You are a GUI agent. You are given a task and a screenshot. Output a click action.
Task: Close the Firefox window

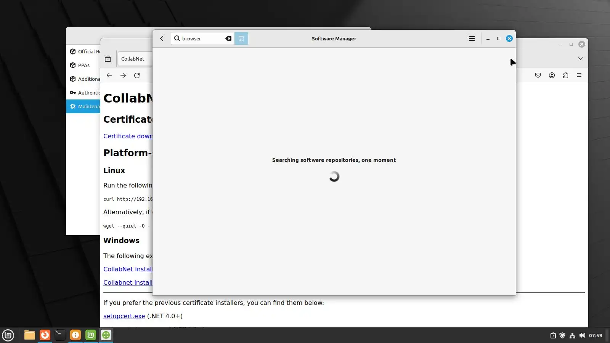pyautogui.click(x=582, y=44)
